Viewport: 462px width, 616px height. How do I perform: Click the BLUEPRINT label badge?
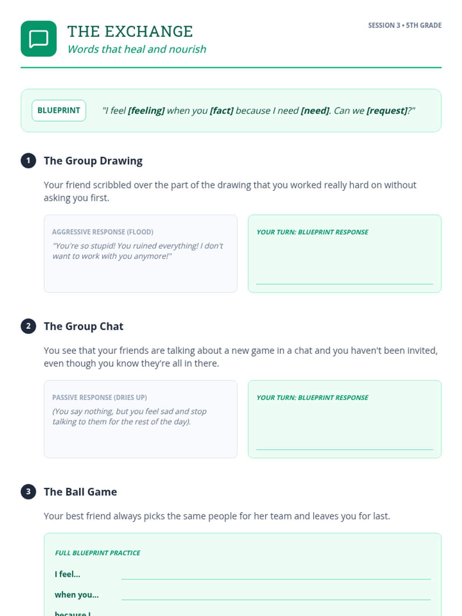tap(59, 110)
